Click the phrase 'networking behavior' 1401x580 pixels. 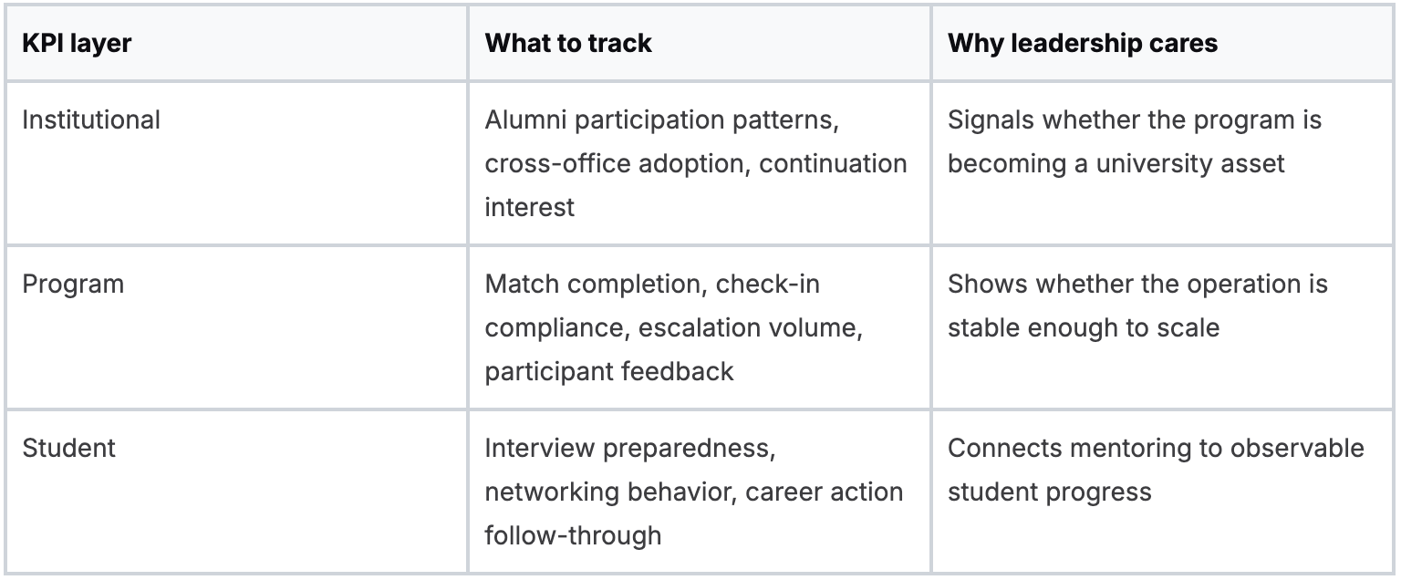609,492
